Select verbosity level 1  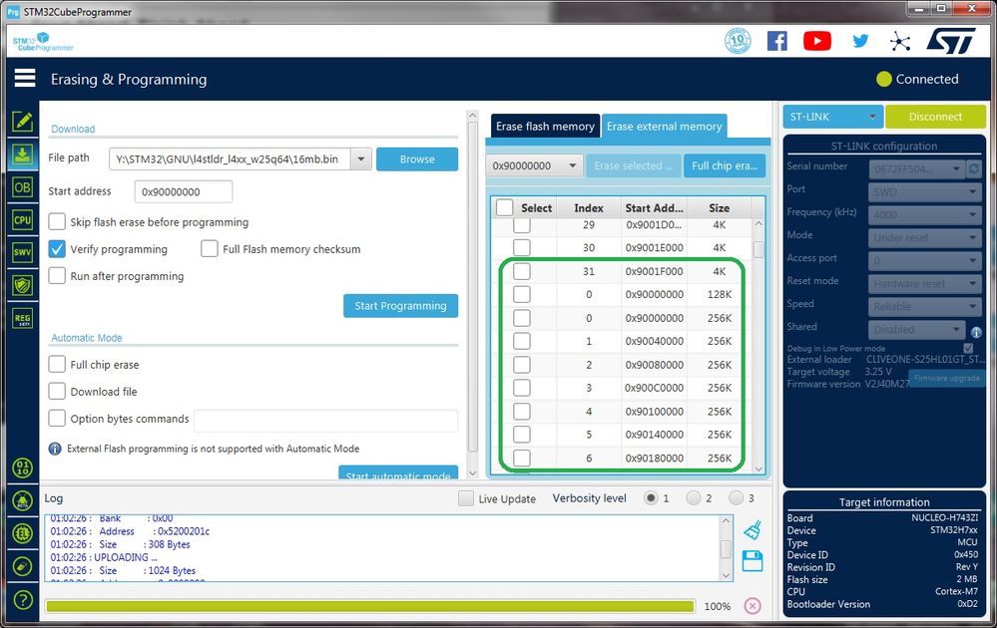tap(651, 498)
